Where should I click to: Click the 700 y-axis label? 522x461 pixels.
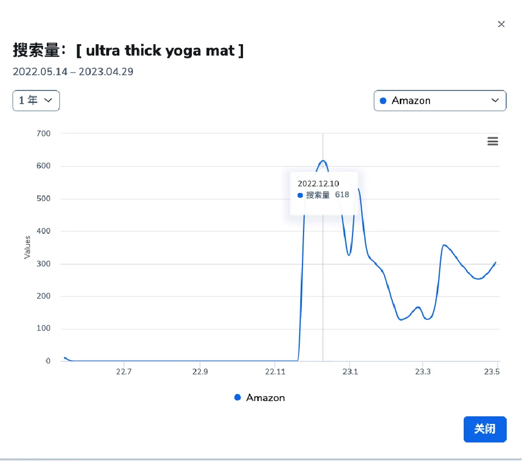pyautogui.click(x=43, y=134)
